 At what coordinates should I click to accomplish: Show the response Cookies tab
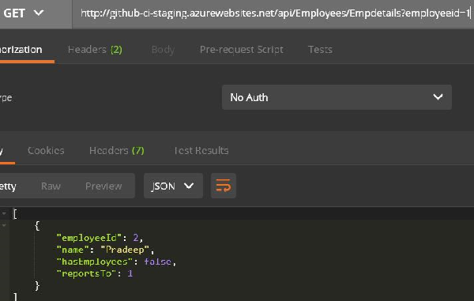(46, 150)
